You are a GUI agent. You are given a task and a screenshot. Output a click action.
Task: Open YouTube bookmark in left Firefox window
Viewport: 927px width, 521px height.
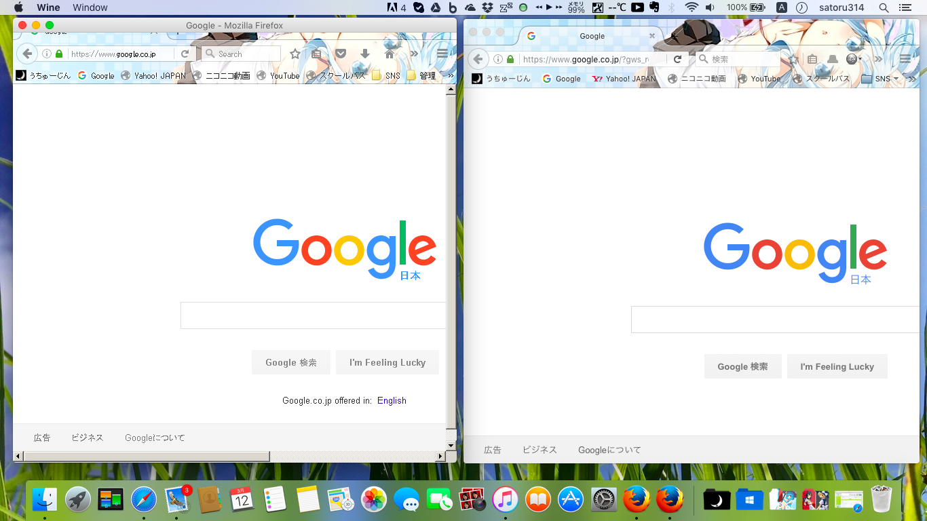coord(278,76)
